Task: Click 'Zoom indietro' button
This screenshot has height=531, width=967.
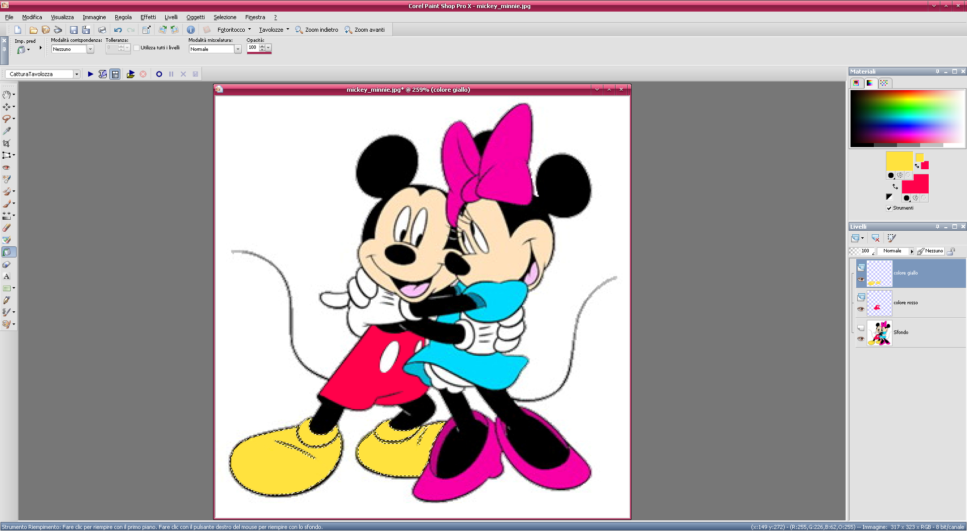Action: 317,30
